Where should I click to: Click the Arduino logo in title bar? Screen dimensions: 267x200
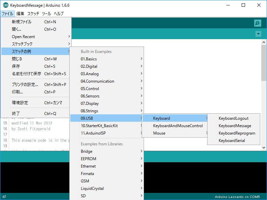tap(6, 5)
